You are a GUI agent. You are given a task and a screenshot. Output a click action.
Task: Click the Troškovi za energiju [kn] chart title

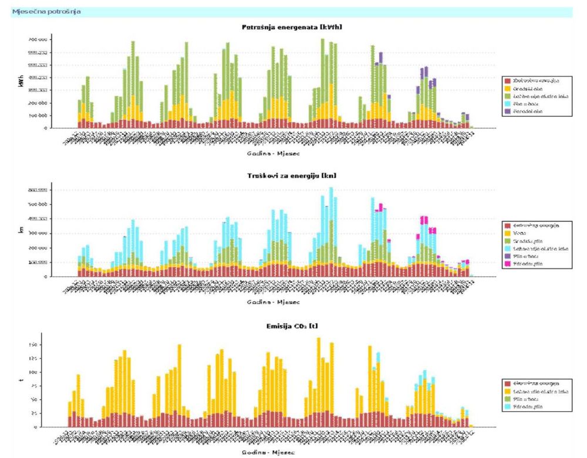click(x=292, y=175)
